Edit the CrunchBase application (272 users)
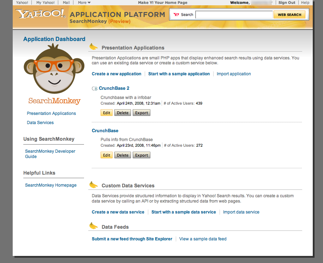Viewport: 323px width, 263px height. coord(107,155)
